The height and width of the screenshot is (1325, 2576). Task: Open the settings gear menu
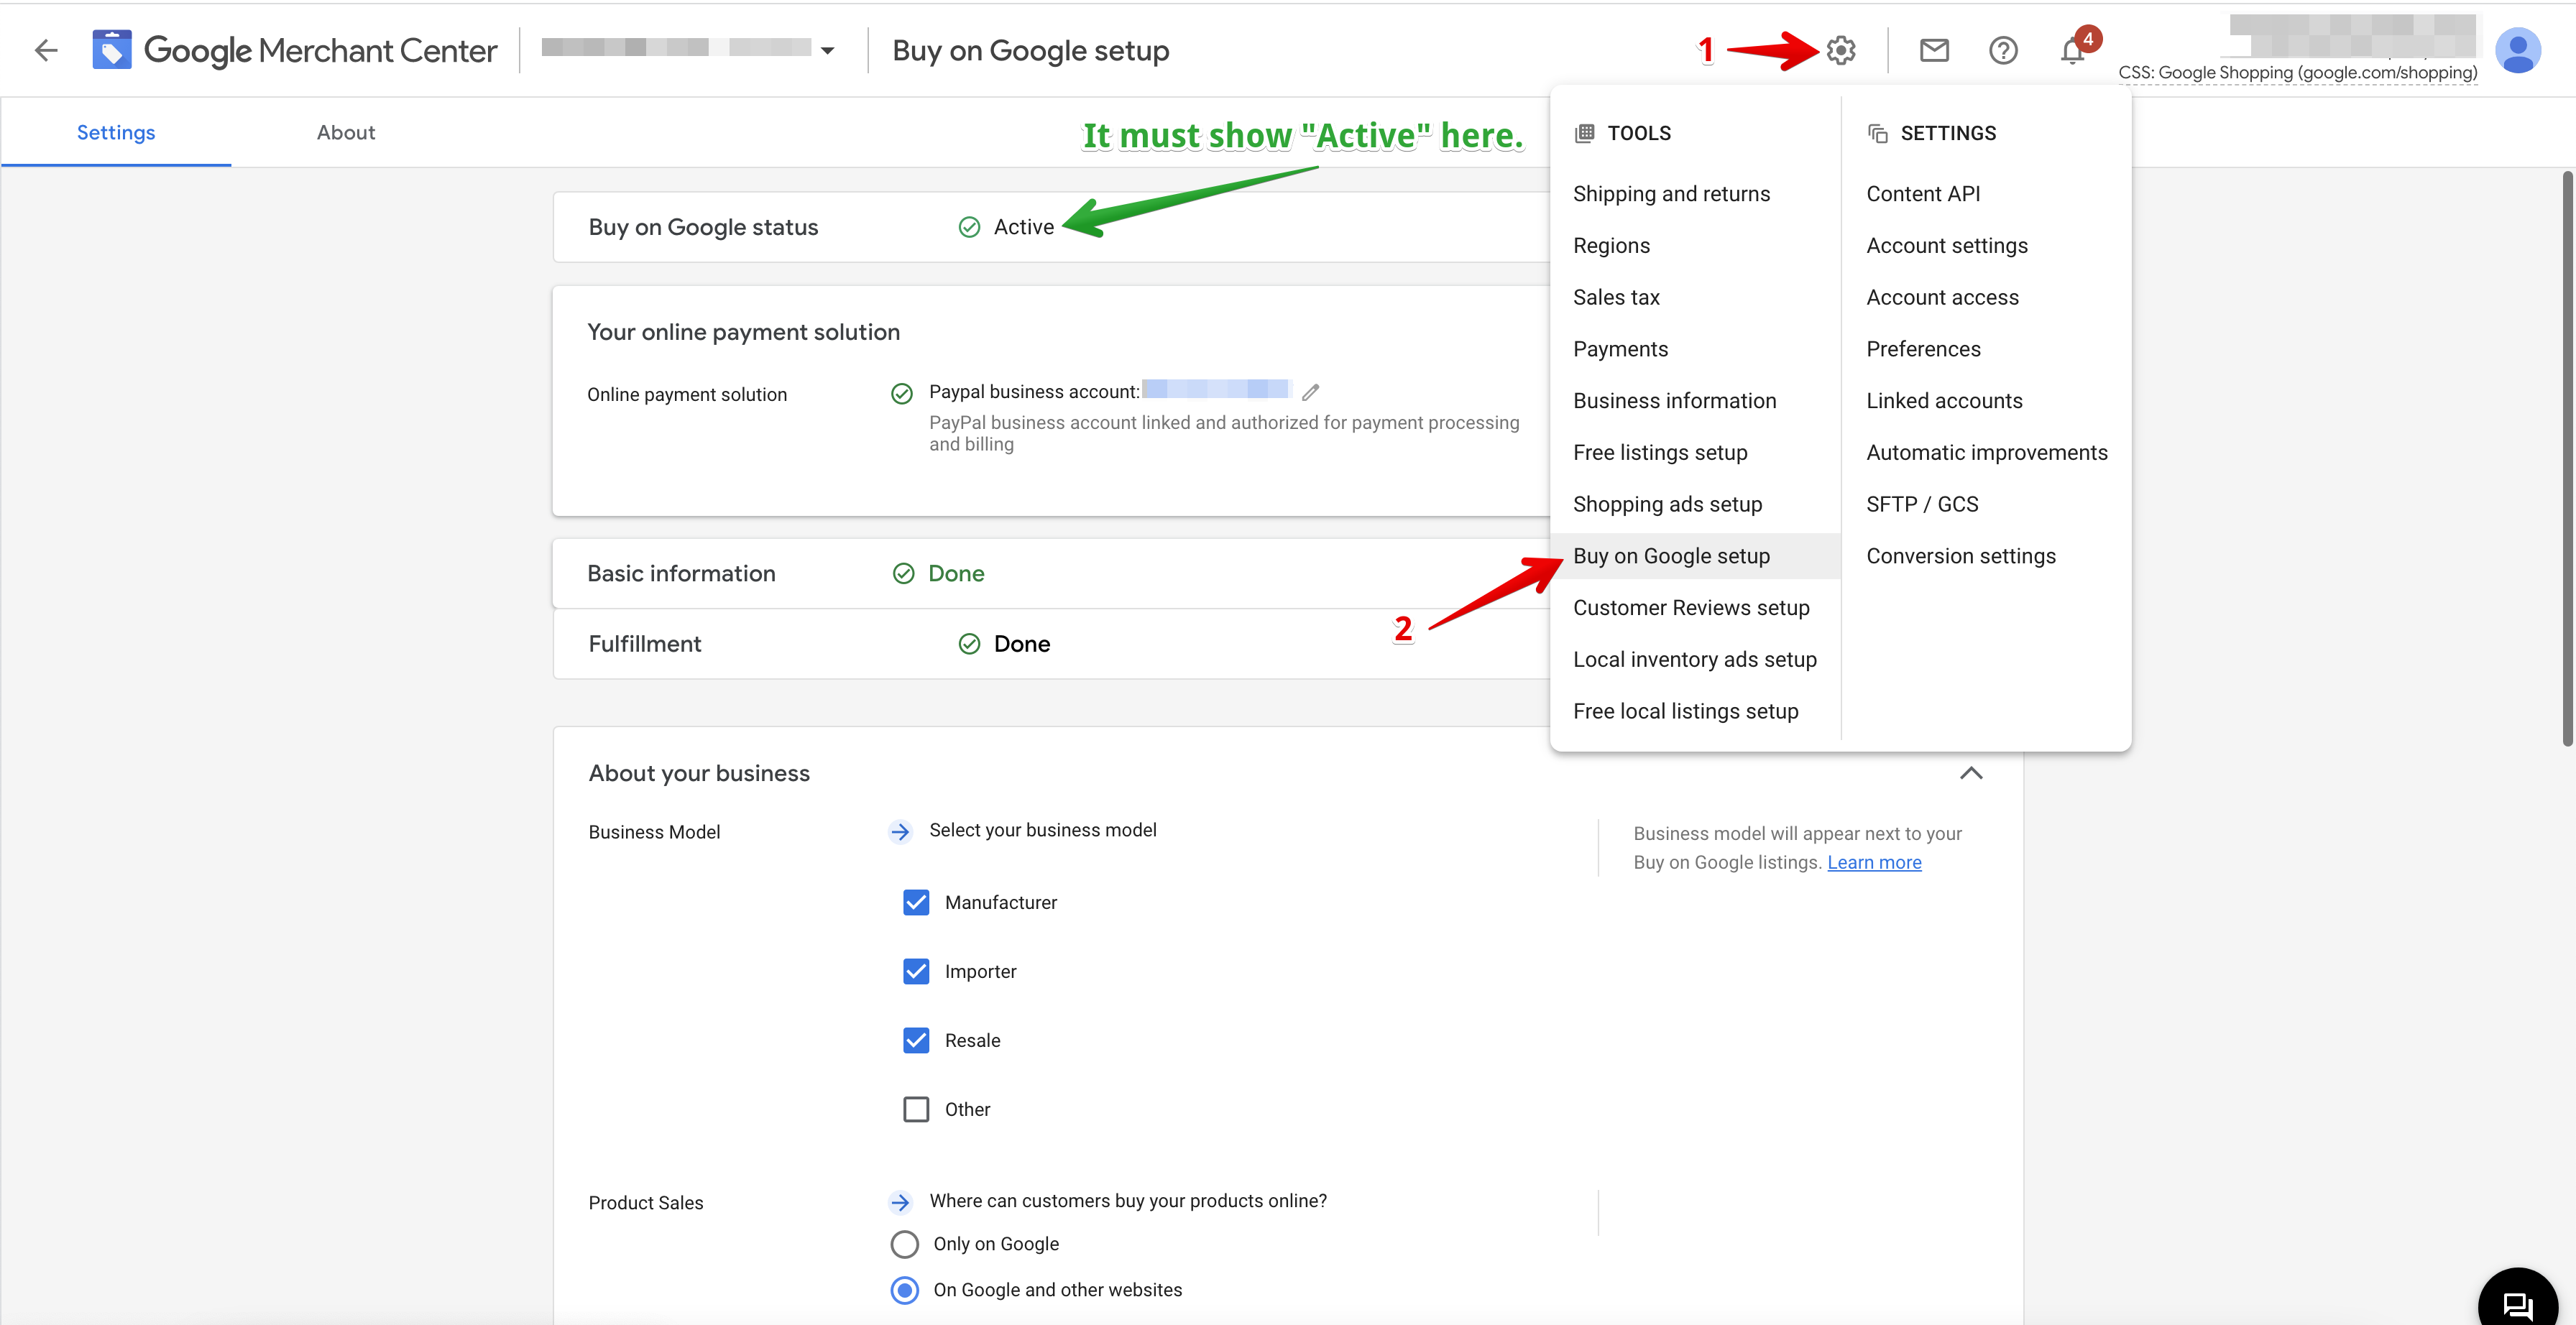(1840, 50)
